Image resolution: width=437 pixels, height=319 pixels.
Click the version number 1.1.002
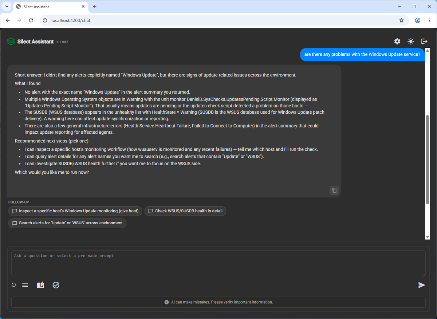point(62,42)
